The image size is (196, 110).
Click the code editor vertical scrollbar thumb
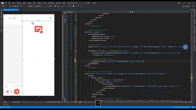coord(192,78)
